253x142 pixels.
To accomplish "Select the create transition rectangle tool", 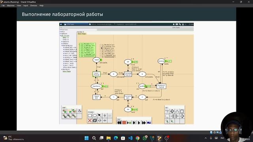I will coord(90,116).
